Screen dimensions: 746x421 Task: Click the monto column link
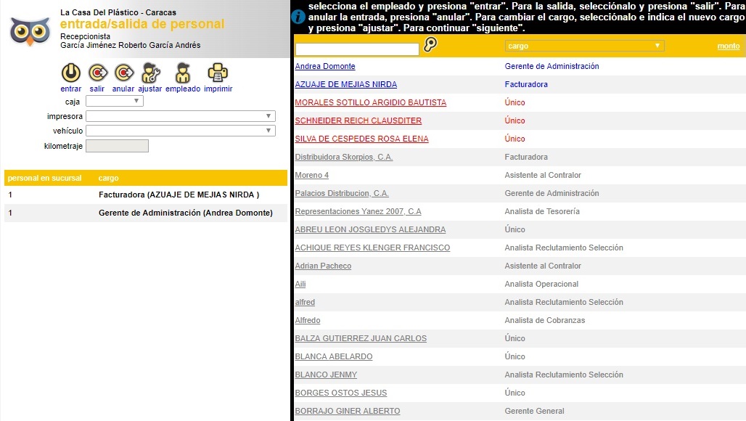pyautogui.click(x=729, y=46)
